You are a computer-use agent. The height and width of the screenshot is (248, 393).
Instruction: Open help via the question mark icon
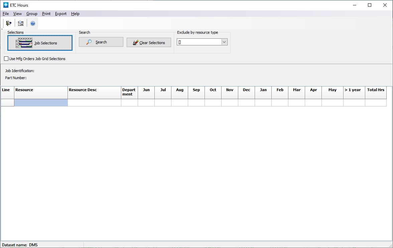click(33, 23)
